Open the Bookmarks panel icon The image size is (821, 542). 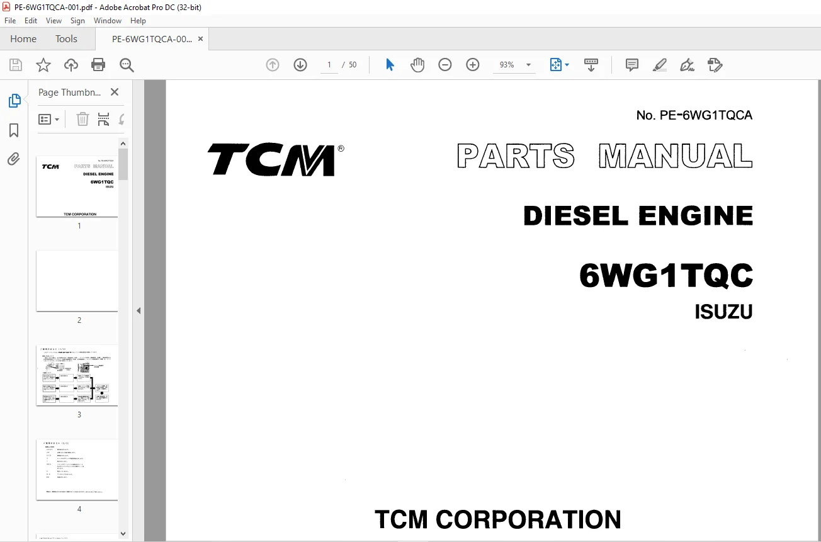[14, 130]
